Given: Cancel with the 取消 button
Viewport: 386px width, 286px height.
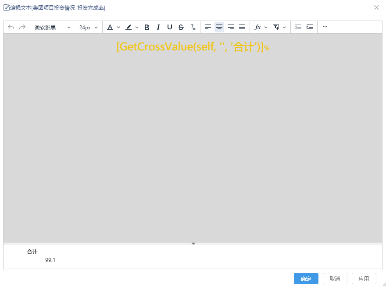Looking at the screenshot, I should pos(335,279).
